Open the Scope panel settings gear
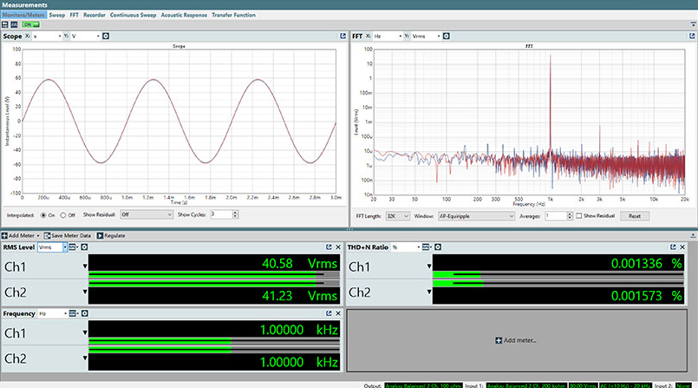Image resolution: width=698 pixels, height=388 pixels. point(106,36)
